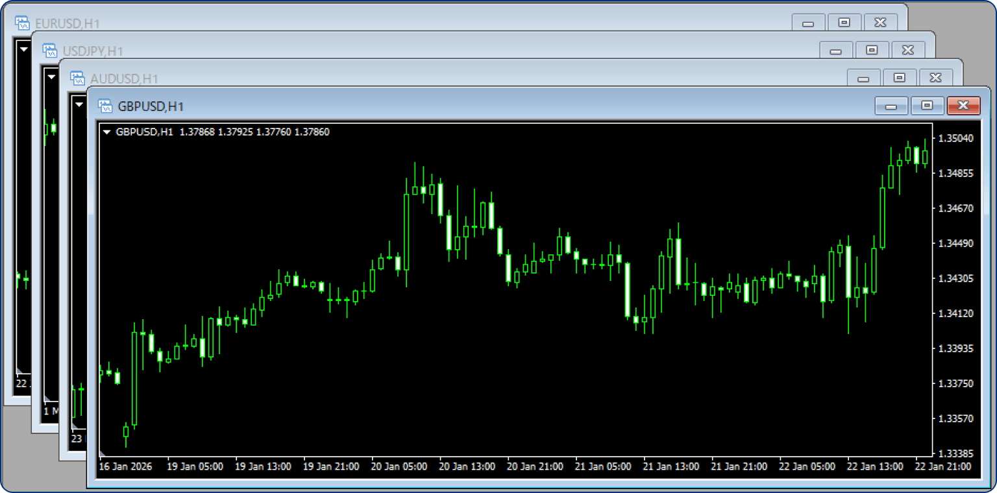
Task: Click the 21 Jan 13:00 time axis label
Action: pyautogui.click(x=671, y=466)
